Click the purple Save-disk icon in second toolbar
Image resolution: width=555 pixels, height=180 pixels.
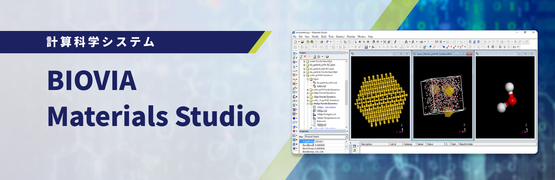[366, 47]
